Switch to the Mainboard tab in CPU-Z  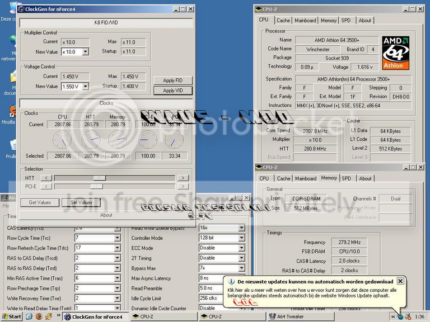pyautogui.click(x=305, y=21)
